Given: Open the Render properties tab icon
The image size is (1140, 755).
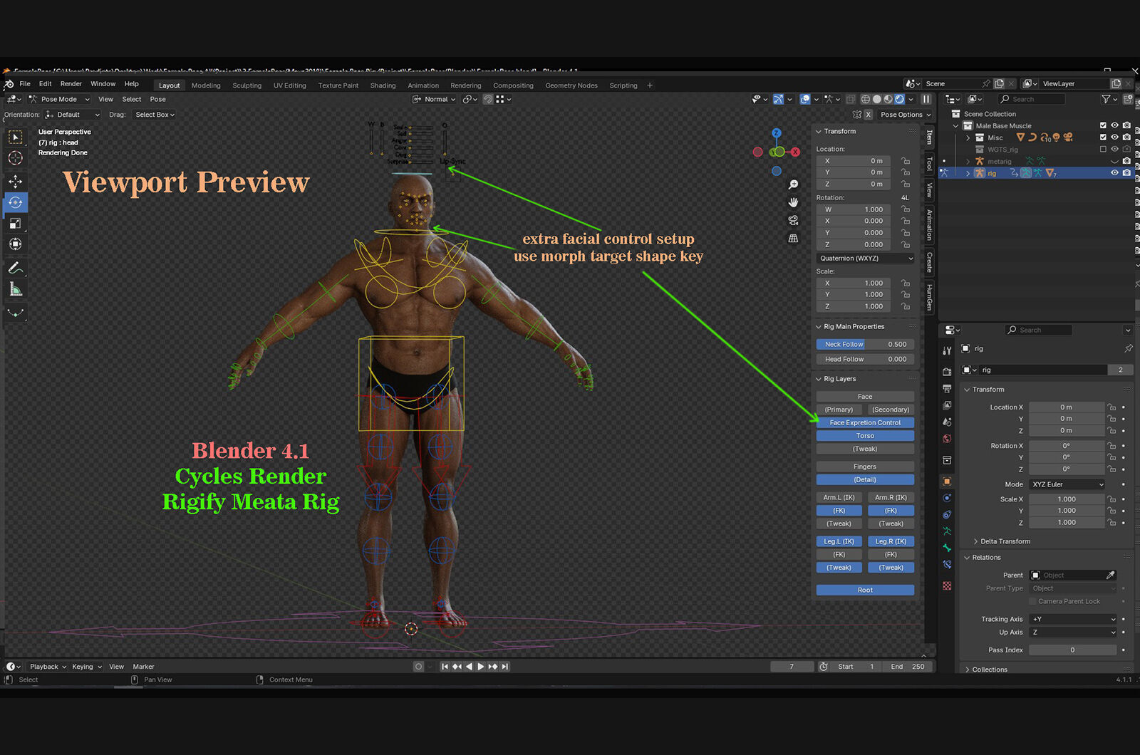Looking at the screenshot, I should pos(947,372).
